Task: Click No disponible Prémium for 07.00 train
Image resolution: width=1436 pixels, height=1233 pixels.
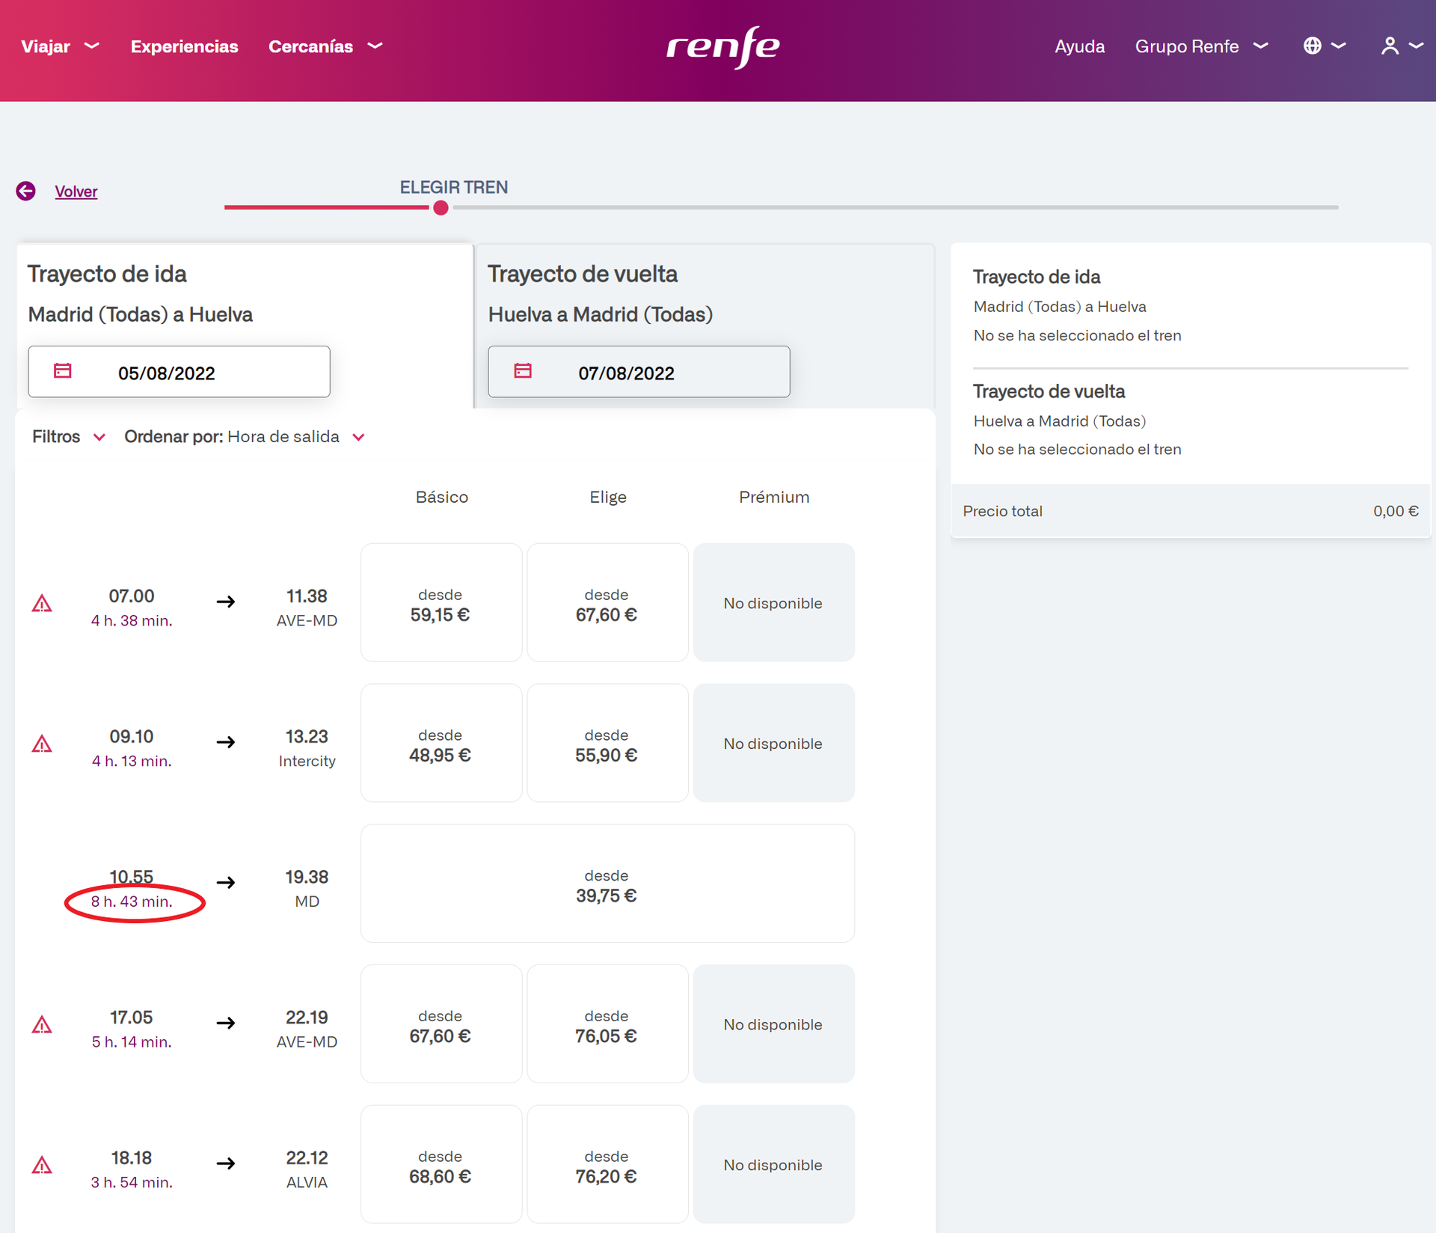Action: coord(774,602)
